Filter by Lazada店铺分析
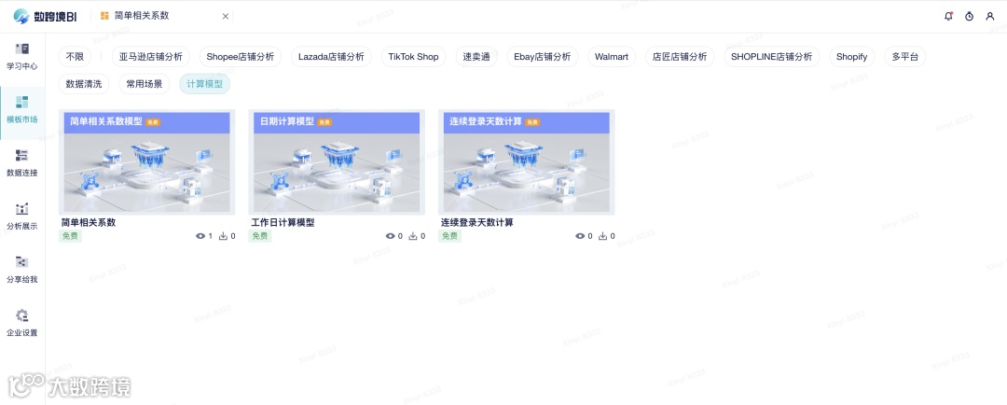Viewport: 1007px width, 405px height. coord(331,57)
